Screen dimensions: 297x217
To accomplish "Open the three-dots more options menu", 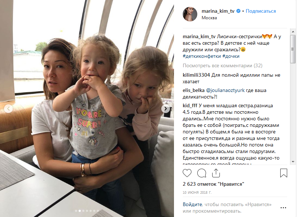I will [284, 208].
